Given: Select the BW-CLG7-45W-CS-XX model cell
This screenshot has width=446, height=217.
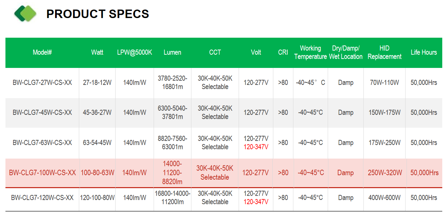Looking at the screenshot, I should pos(42,112).
